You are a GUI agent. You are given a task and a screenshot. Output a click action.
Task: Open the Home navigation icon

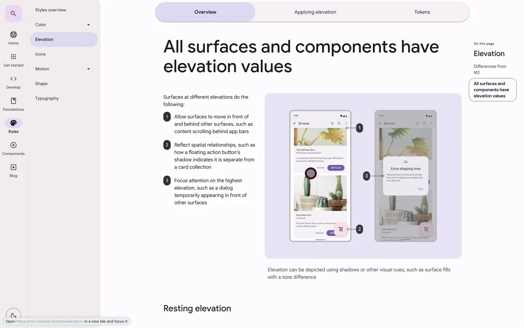(x=13, y=35)
